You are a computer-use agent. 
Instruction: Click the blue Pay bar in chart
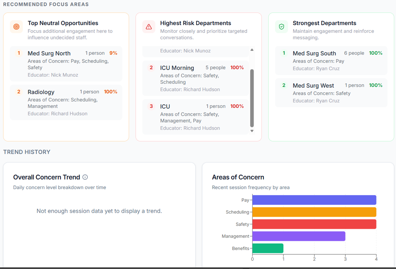pyautogui.click(x=314, y=200)
